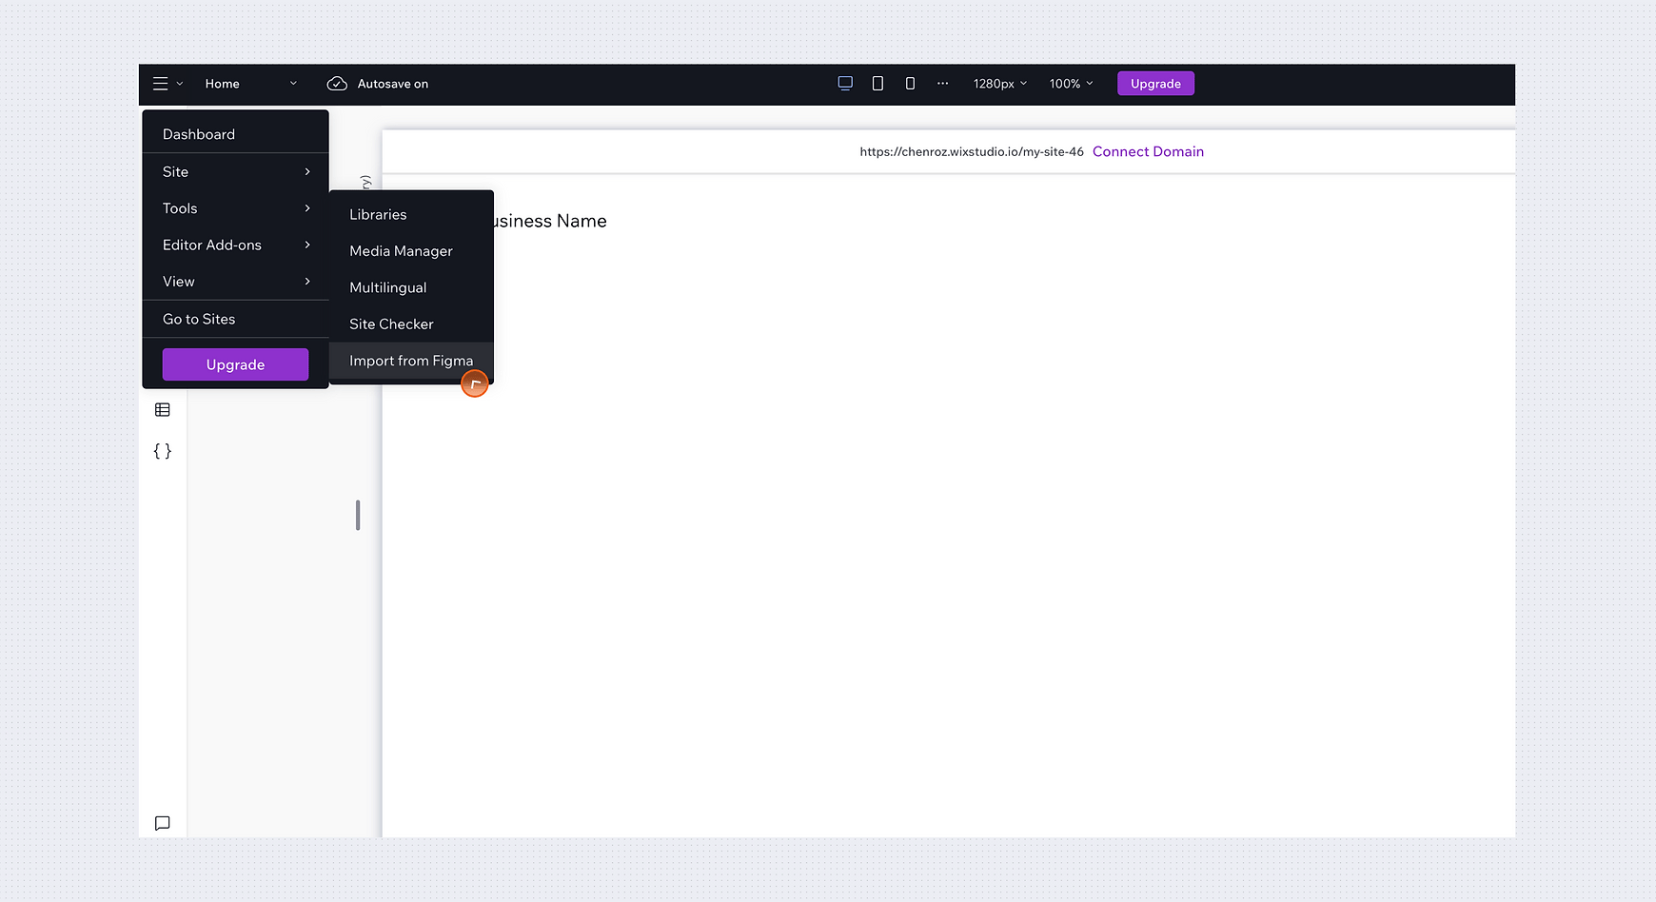The height and width of the screenshot is (902, 1656).
Task: Open the code braces panel icon
Action: click(x=163, y=451)
